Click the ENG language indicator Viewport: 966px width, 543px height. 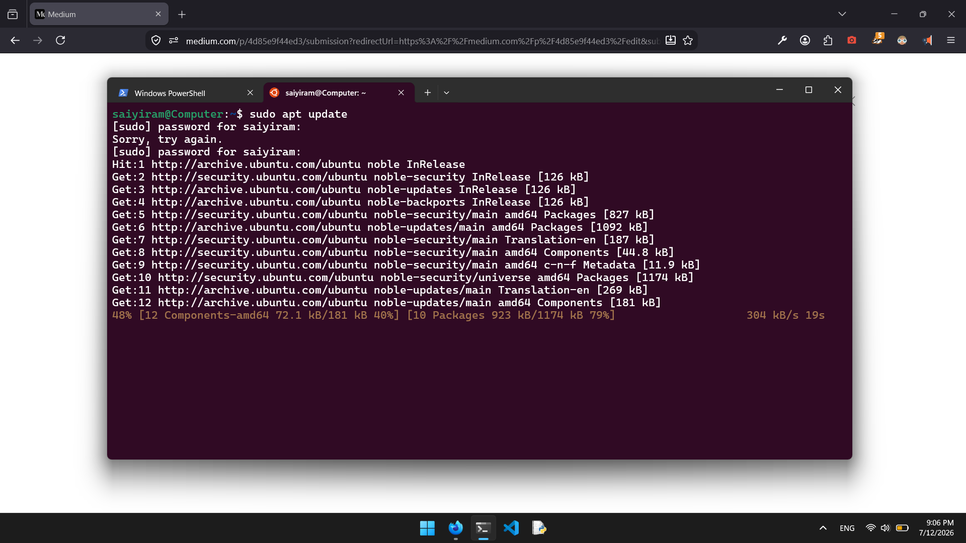847,528
